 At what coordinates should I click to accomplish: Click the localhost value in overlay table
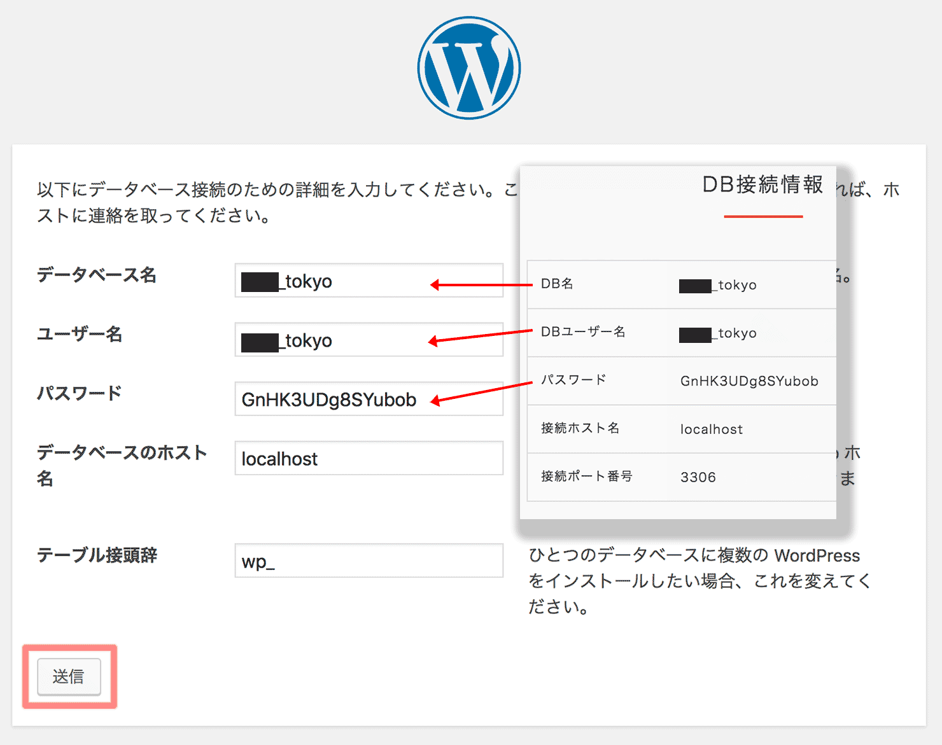coord(711,429)
